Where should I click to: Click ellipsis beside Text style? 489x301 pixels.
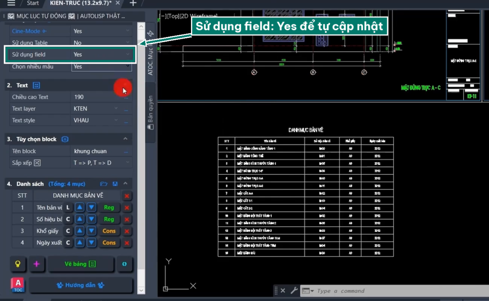point(126,121)
